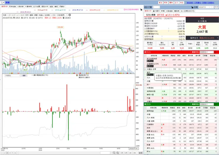Click the 報告 button in top bar
Viewport: 219px width, 155px height.
point(166,3)
